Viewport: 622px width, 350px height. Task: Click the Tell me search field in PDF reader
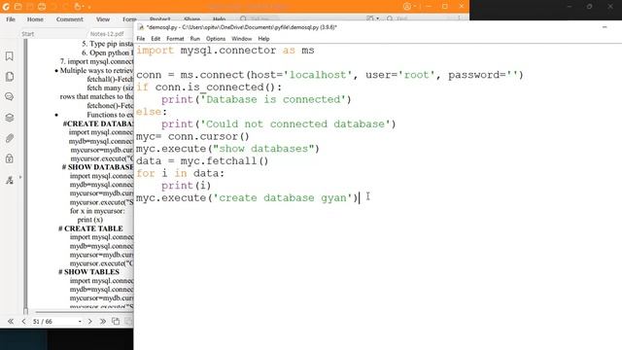[x=259, y=18]
